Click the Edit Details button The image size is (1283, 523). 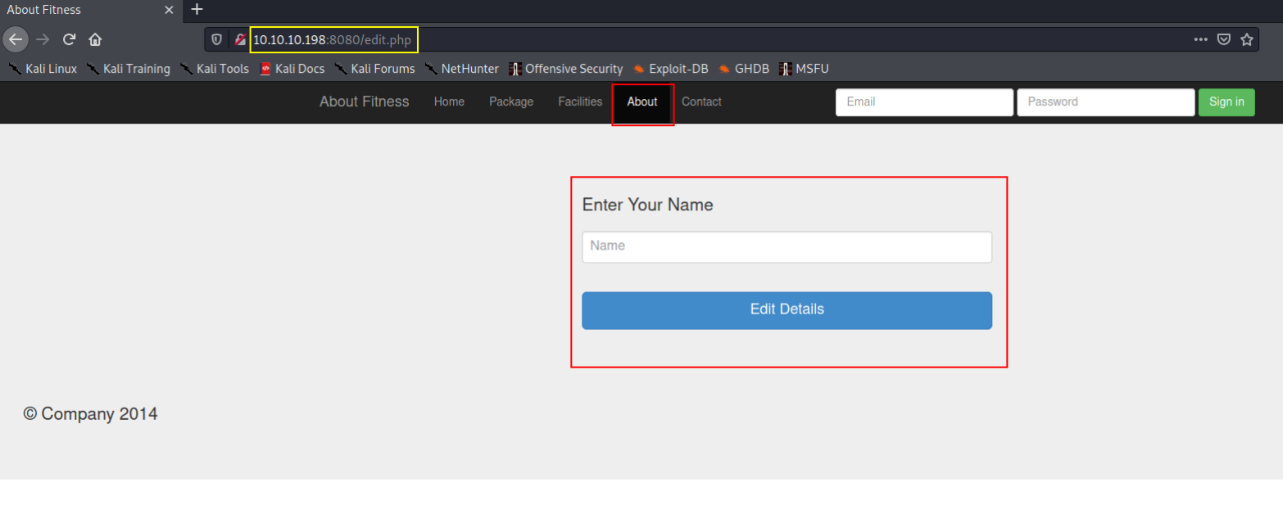(x=787, y=310)
